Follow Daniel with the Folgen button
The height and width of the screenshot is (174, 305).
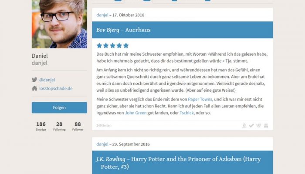click(59, 107)
